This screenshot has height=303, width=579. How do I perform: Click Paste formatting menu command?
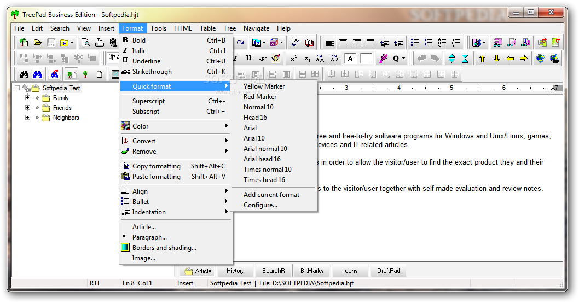(176, 177)
